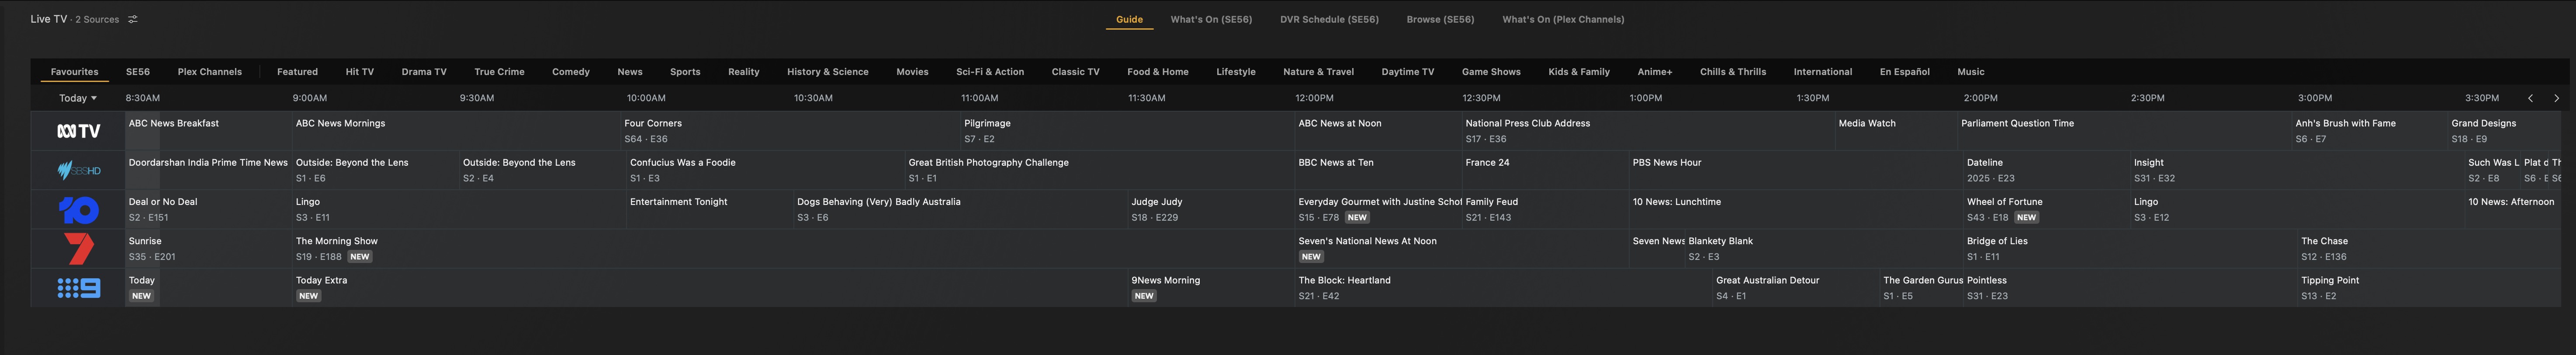Viewport: 2576px width, 355px height.
Task: Open Deal or No Deal listing
Action: [208, 209]
